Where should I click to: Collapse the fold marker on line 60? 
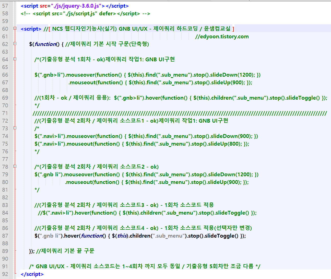15,28
